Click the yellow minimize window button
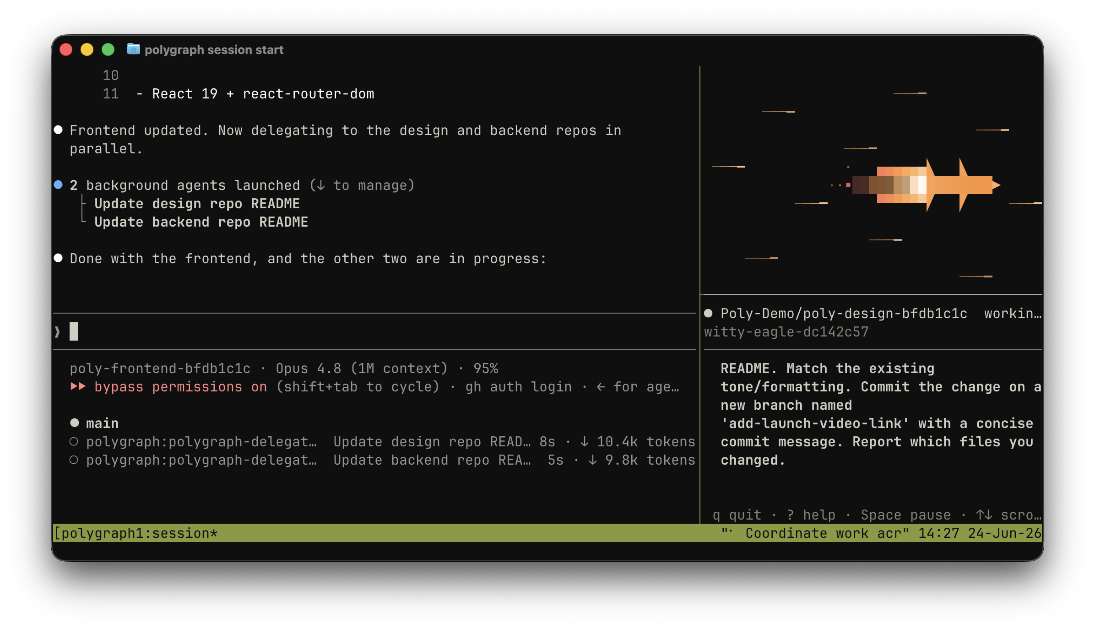The image size is (1095, 629). pos(87,49)
